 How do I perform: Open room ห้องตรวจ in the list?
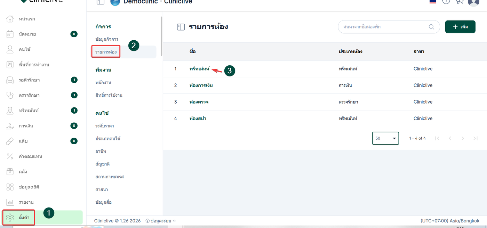[199, 102]
